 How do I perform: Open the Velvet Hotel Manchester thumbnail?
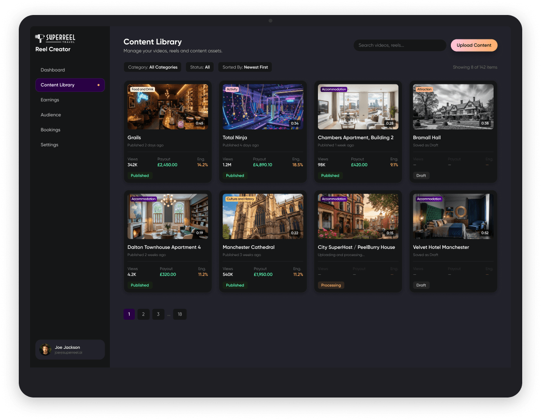pos(453,216)
